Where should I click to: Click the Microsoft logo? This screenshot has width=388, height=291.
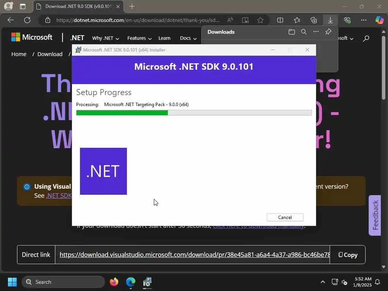[x=32, y=37]
